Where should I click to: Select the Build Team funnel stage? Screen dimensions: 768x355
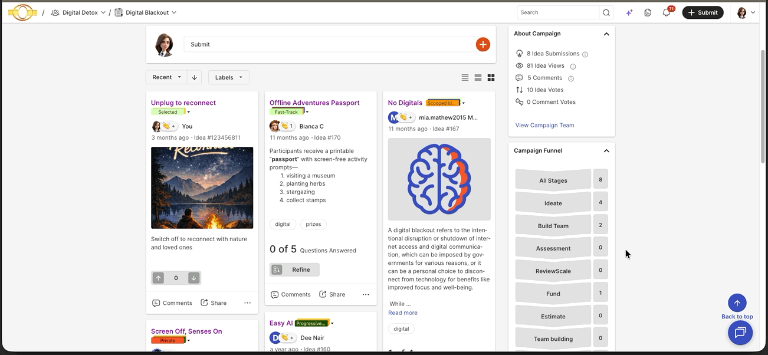pos(553,225)
